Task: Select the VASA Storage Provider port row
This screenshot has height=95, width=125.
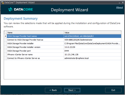Action: 63,51
